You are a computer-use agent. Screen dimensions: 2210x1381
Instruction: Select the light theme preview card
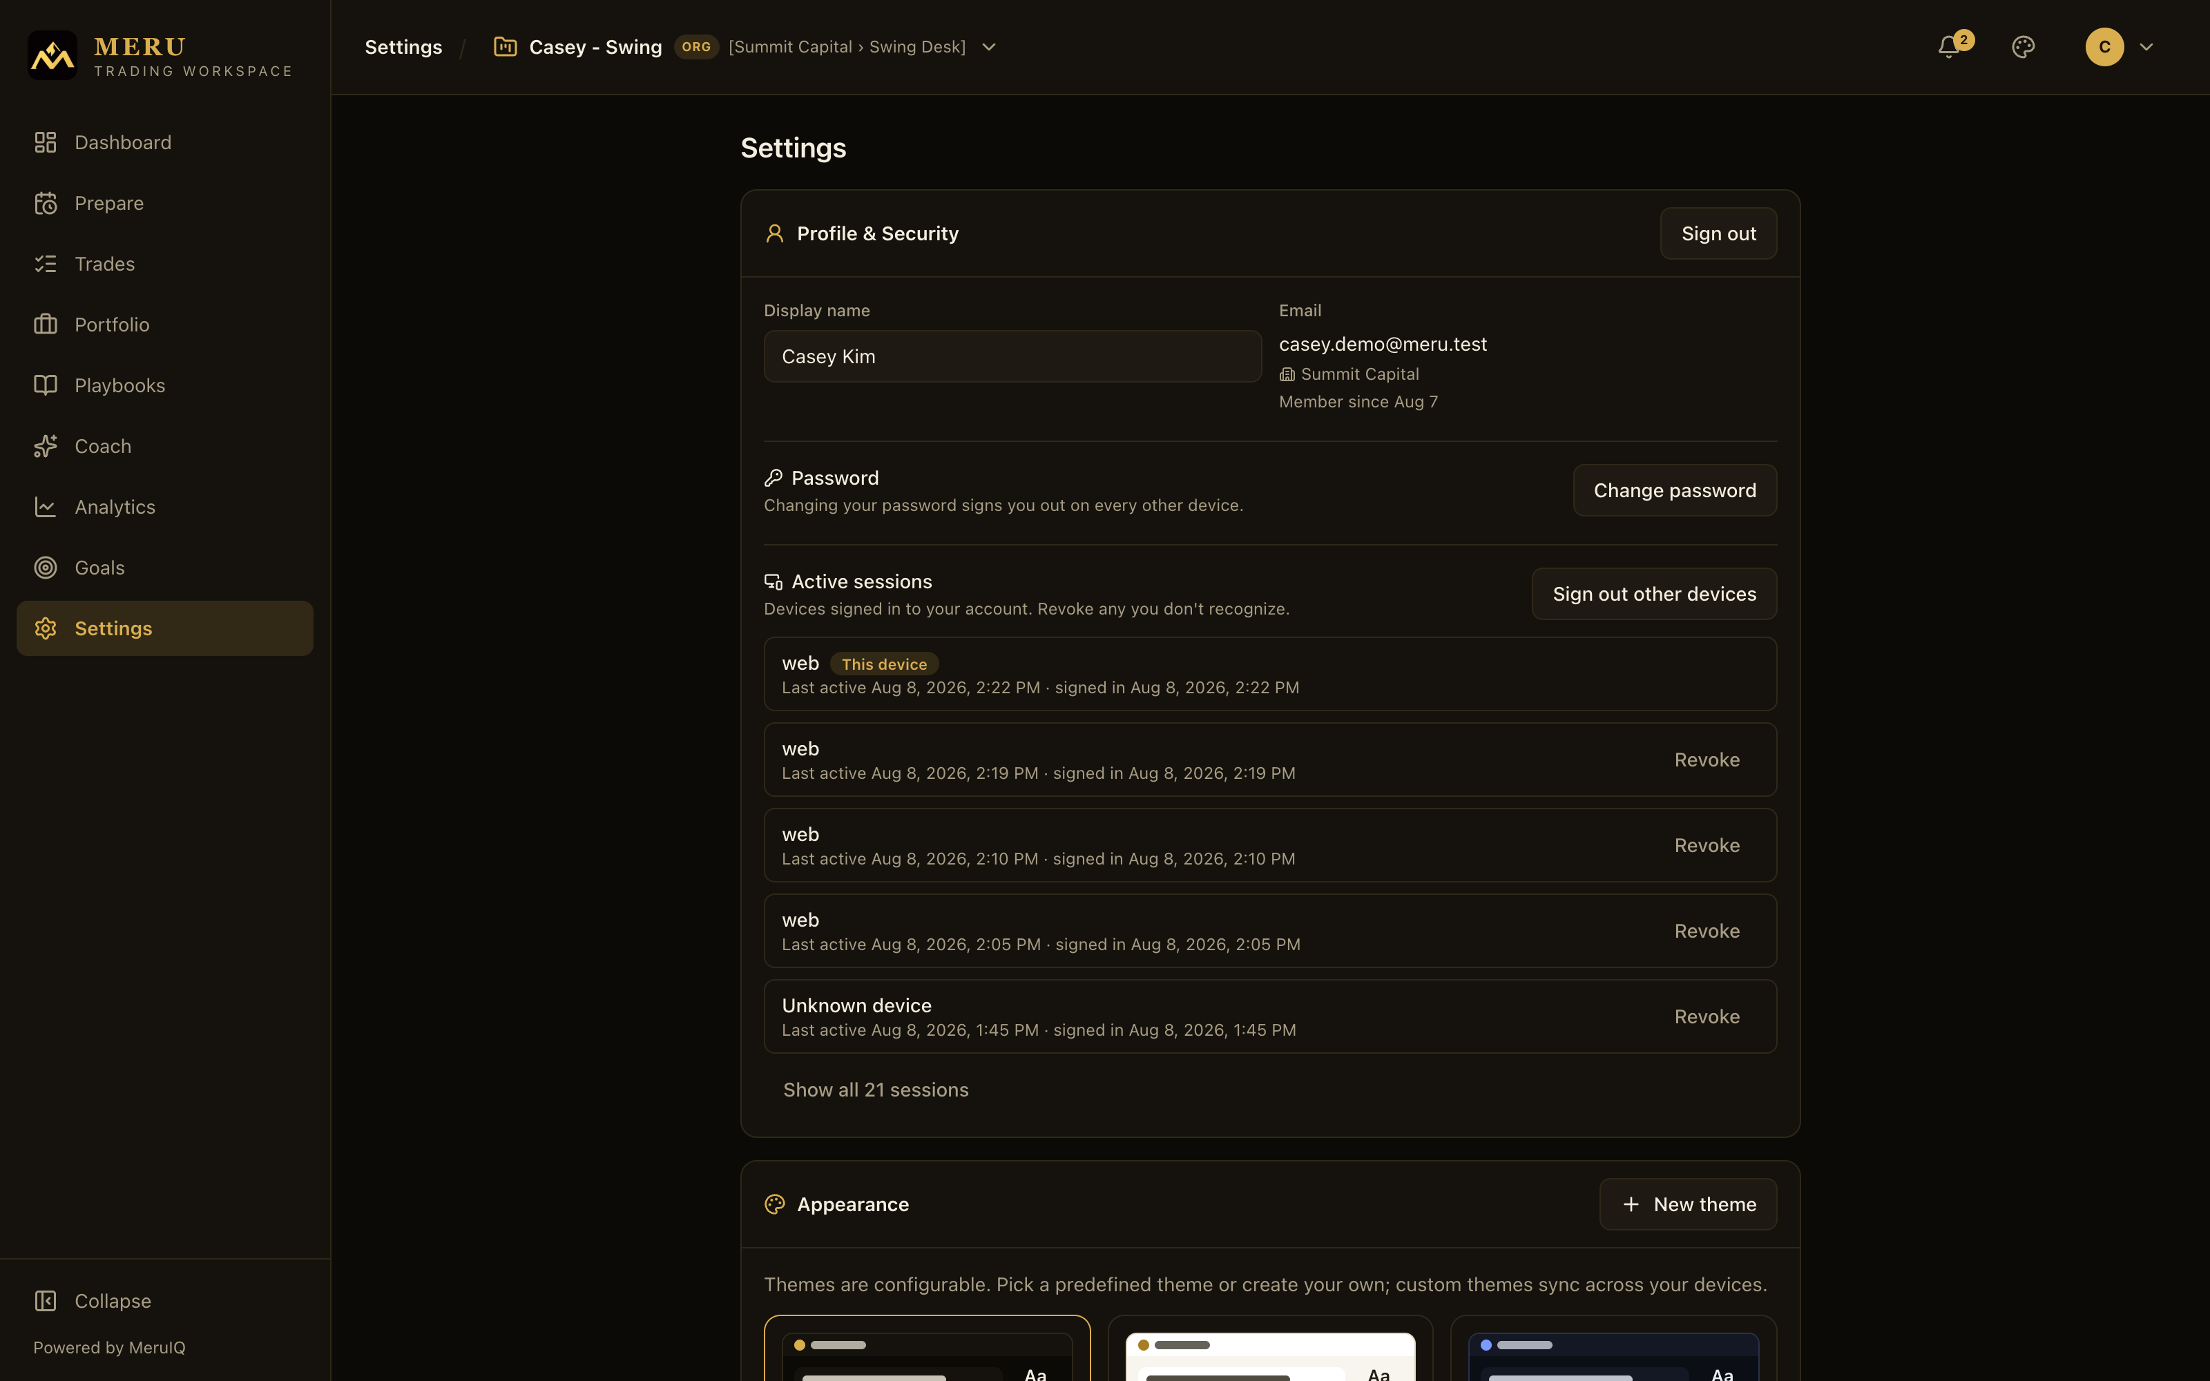point(1270,1348)
